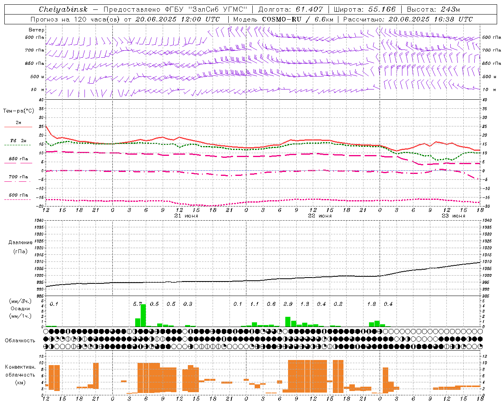This screenshot has height=402, width=503.
Task: Click the '21 июня' date label
Action: [x=186, y=216]
